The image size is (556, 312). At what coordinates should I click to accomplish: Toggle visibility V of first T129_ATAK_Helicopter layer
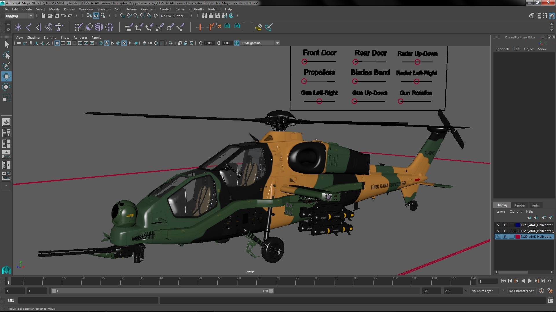coord(498,225)
